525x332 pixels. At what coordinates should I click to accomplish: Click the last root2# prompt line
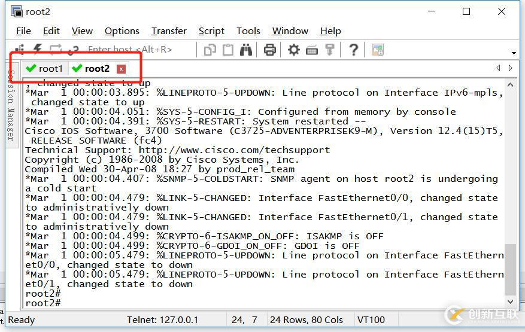click(43, 303)
